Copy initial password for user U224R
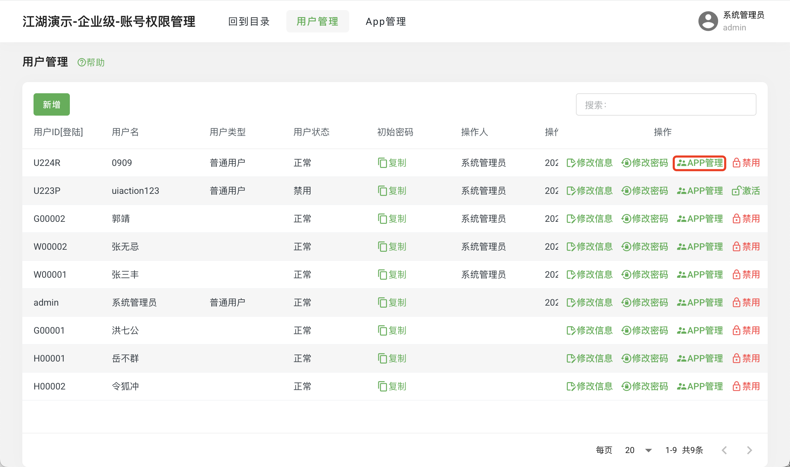 tap(392, 163)
